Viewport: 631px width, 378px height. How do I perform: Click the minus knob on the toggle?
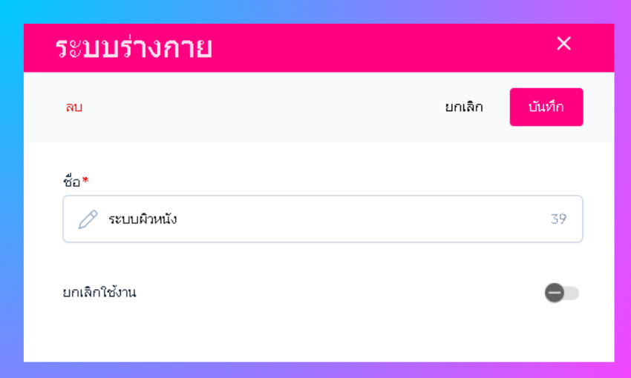point(555,293)
